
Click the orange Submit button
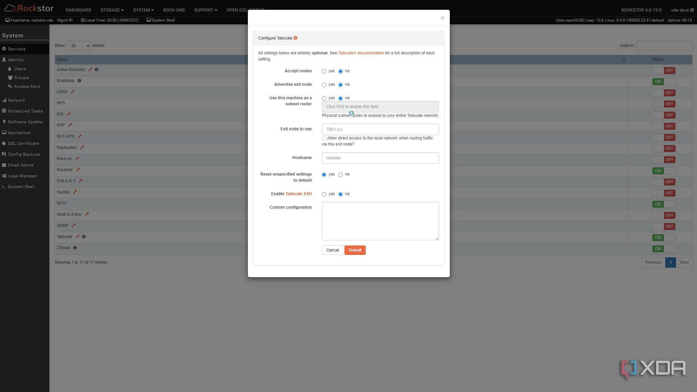(355, 250)
